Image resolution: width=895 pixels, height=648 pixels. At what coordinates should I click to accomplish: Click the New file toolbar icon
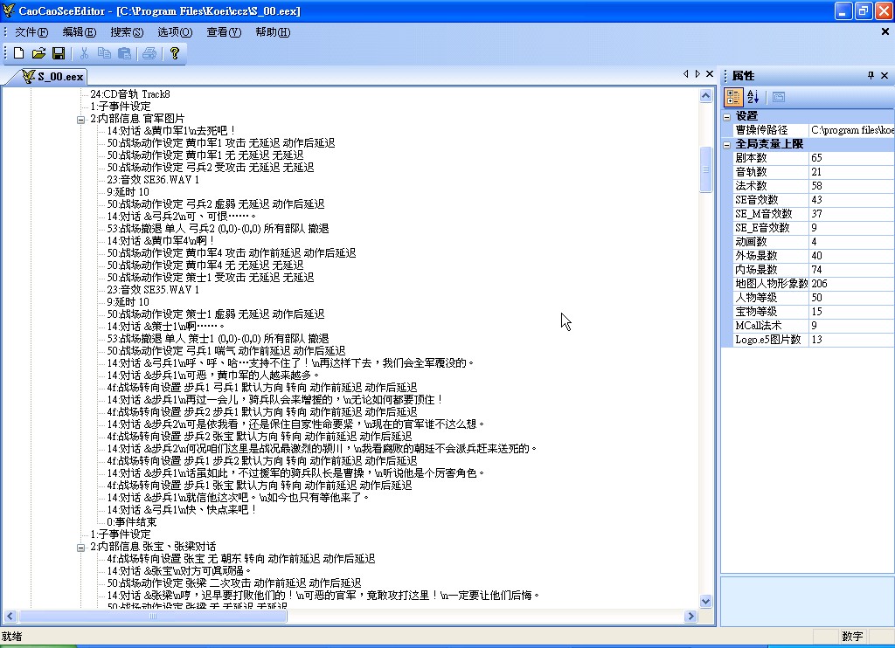18,53
